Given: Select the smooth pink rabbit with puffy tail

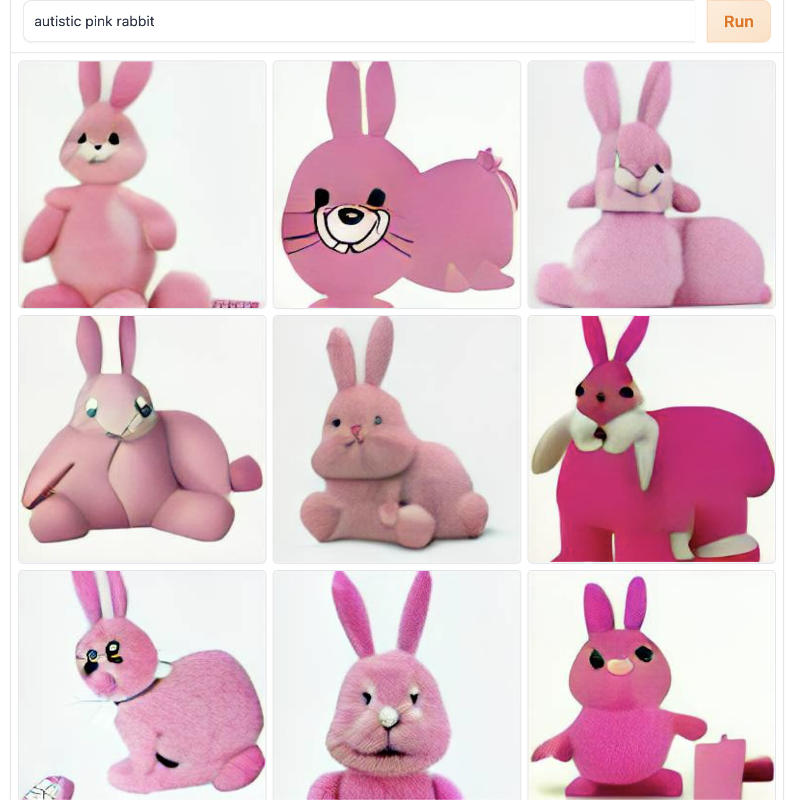Looking at the screenshot, I should 142,439.
